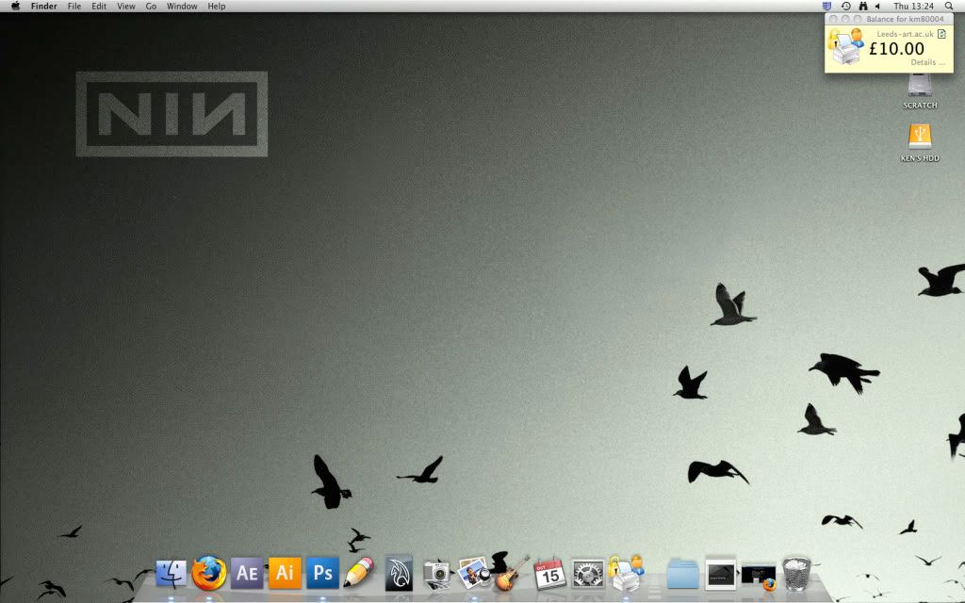Launch the black feather-logo app in dock
965x603 pixels.
pos(399,574)
